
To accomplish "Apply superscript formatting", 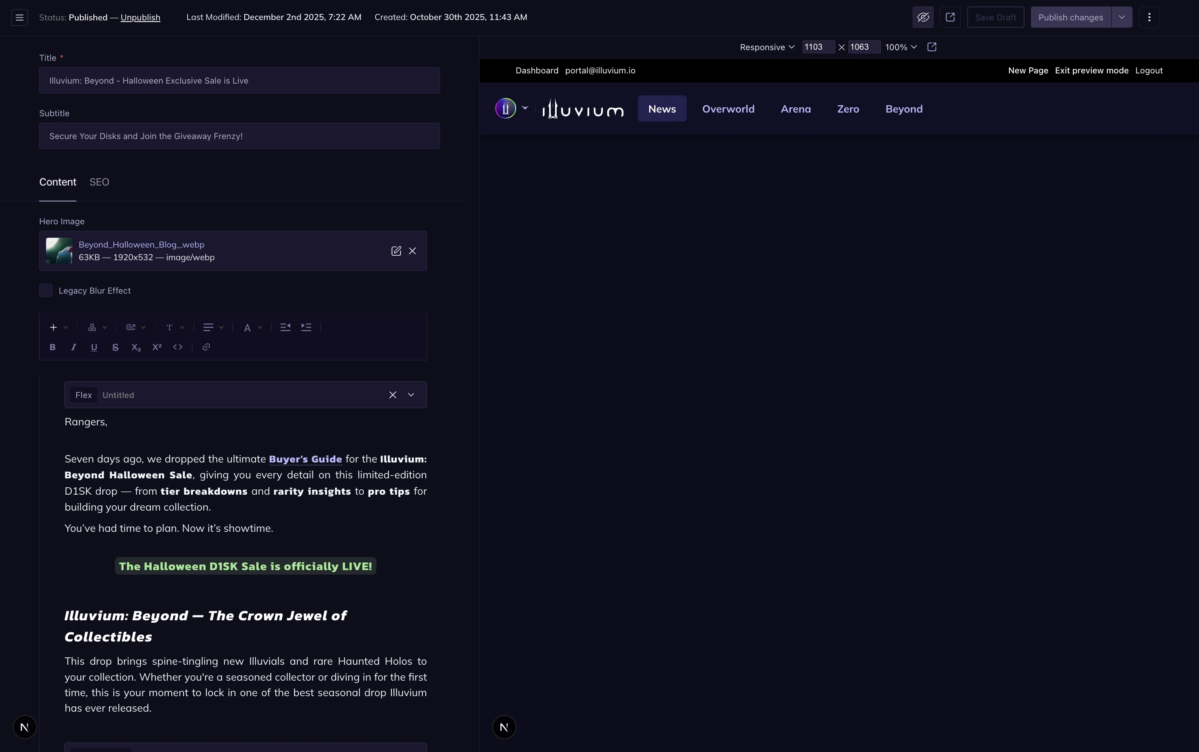I will pyautogui.click(x=157, y=347).
